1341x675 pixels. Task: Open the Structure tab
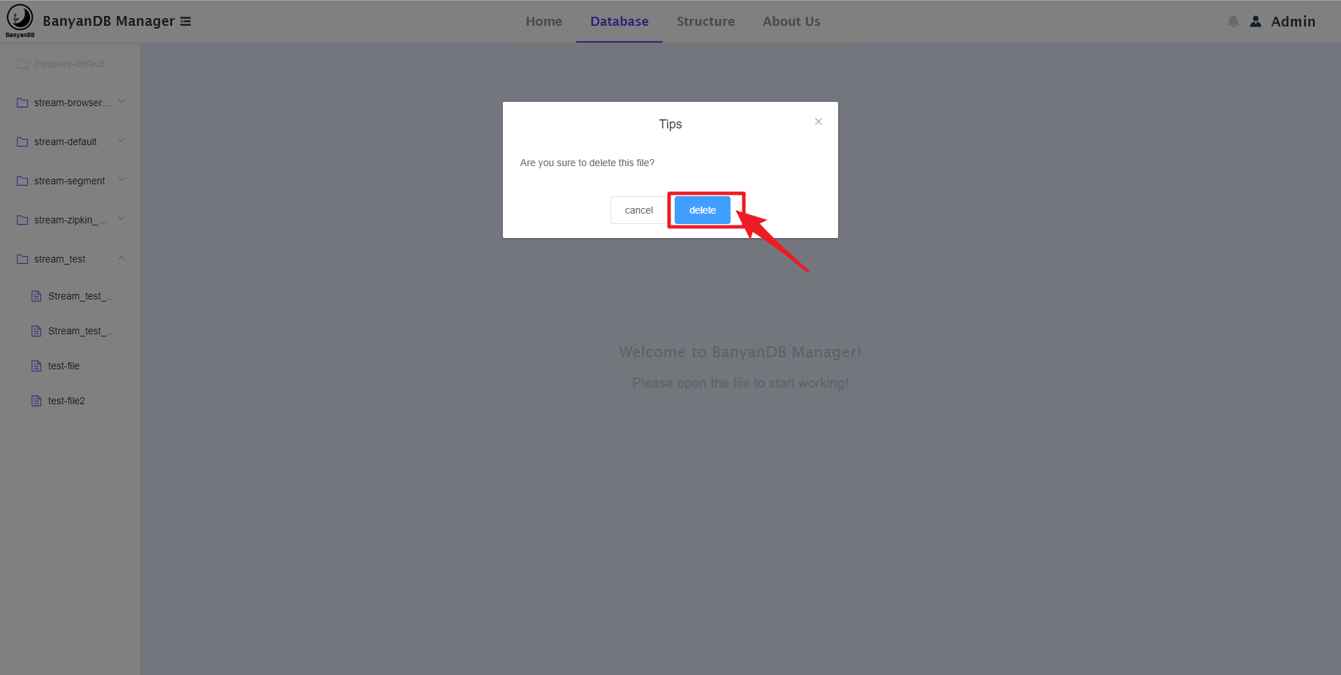[x=705, y=22]
